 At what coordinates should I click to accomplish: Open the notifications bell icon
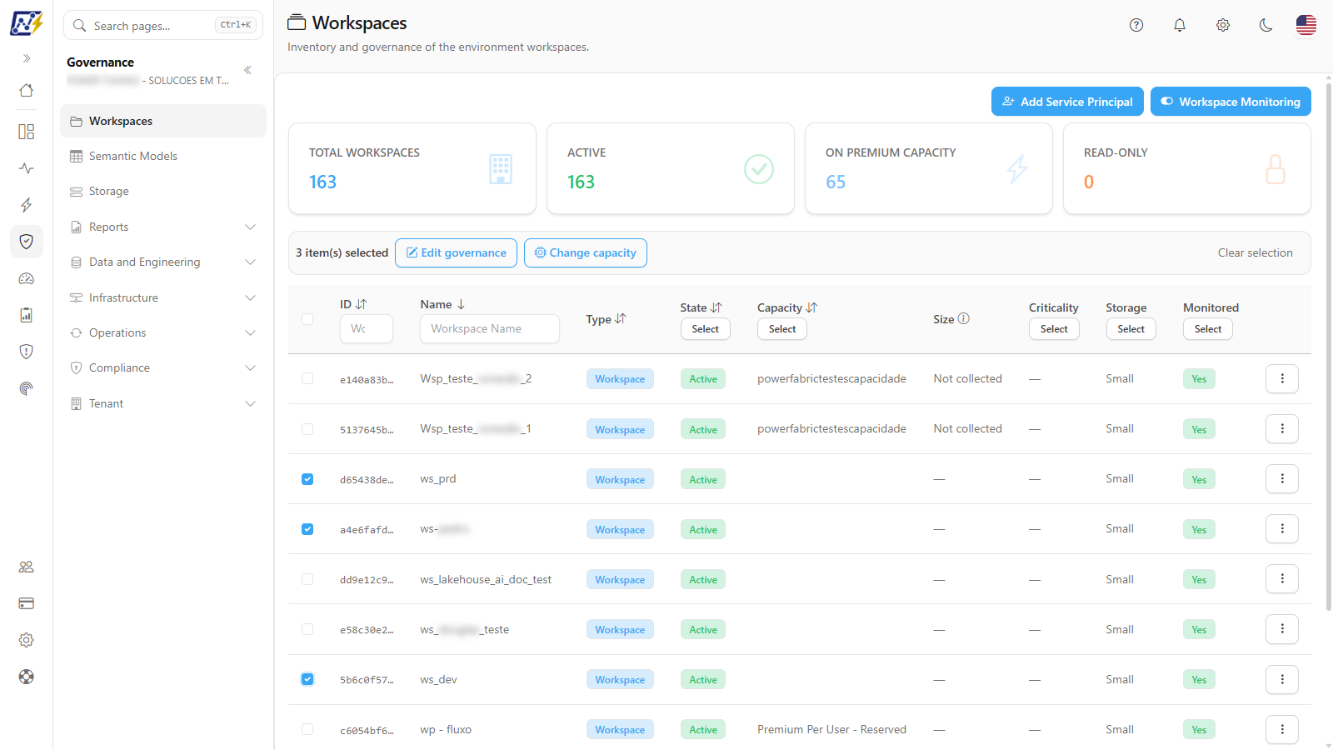(x=1180, y=25)
